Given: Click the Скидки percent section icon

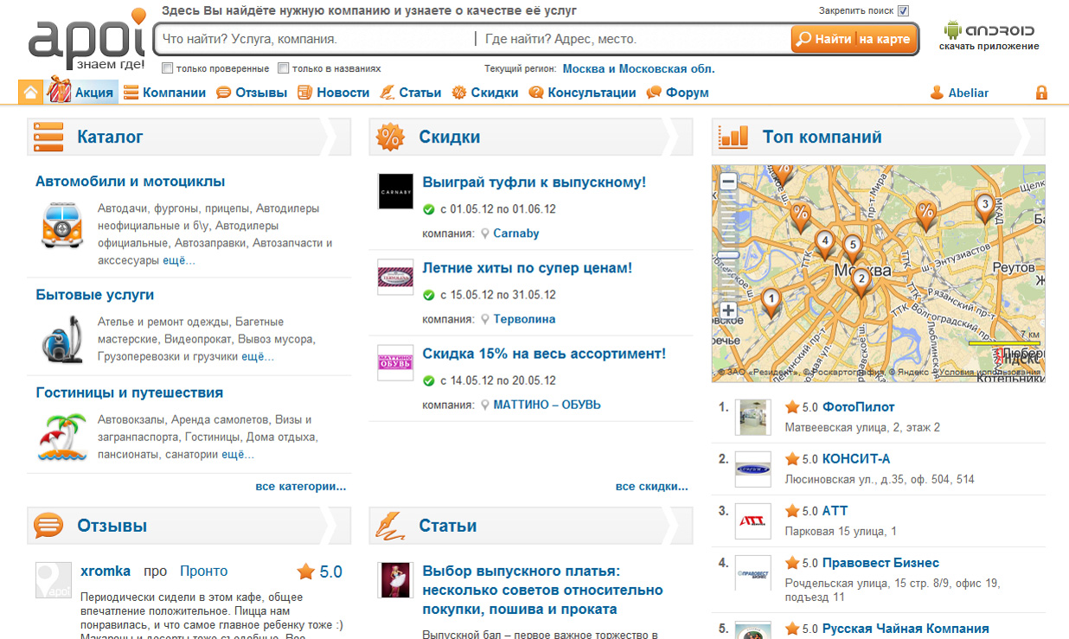Looking at the screenshot, I should [x=390, y=137].
